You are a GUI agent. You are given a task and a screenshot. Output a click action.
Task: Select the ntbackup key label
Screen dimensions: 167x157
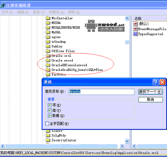59,42
